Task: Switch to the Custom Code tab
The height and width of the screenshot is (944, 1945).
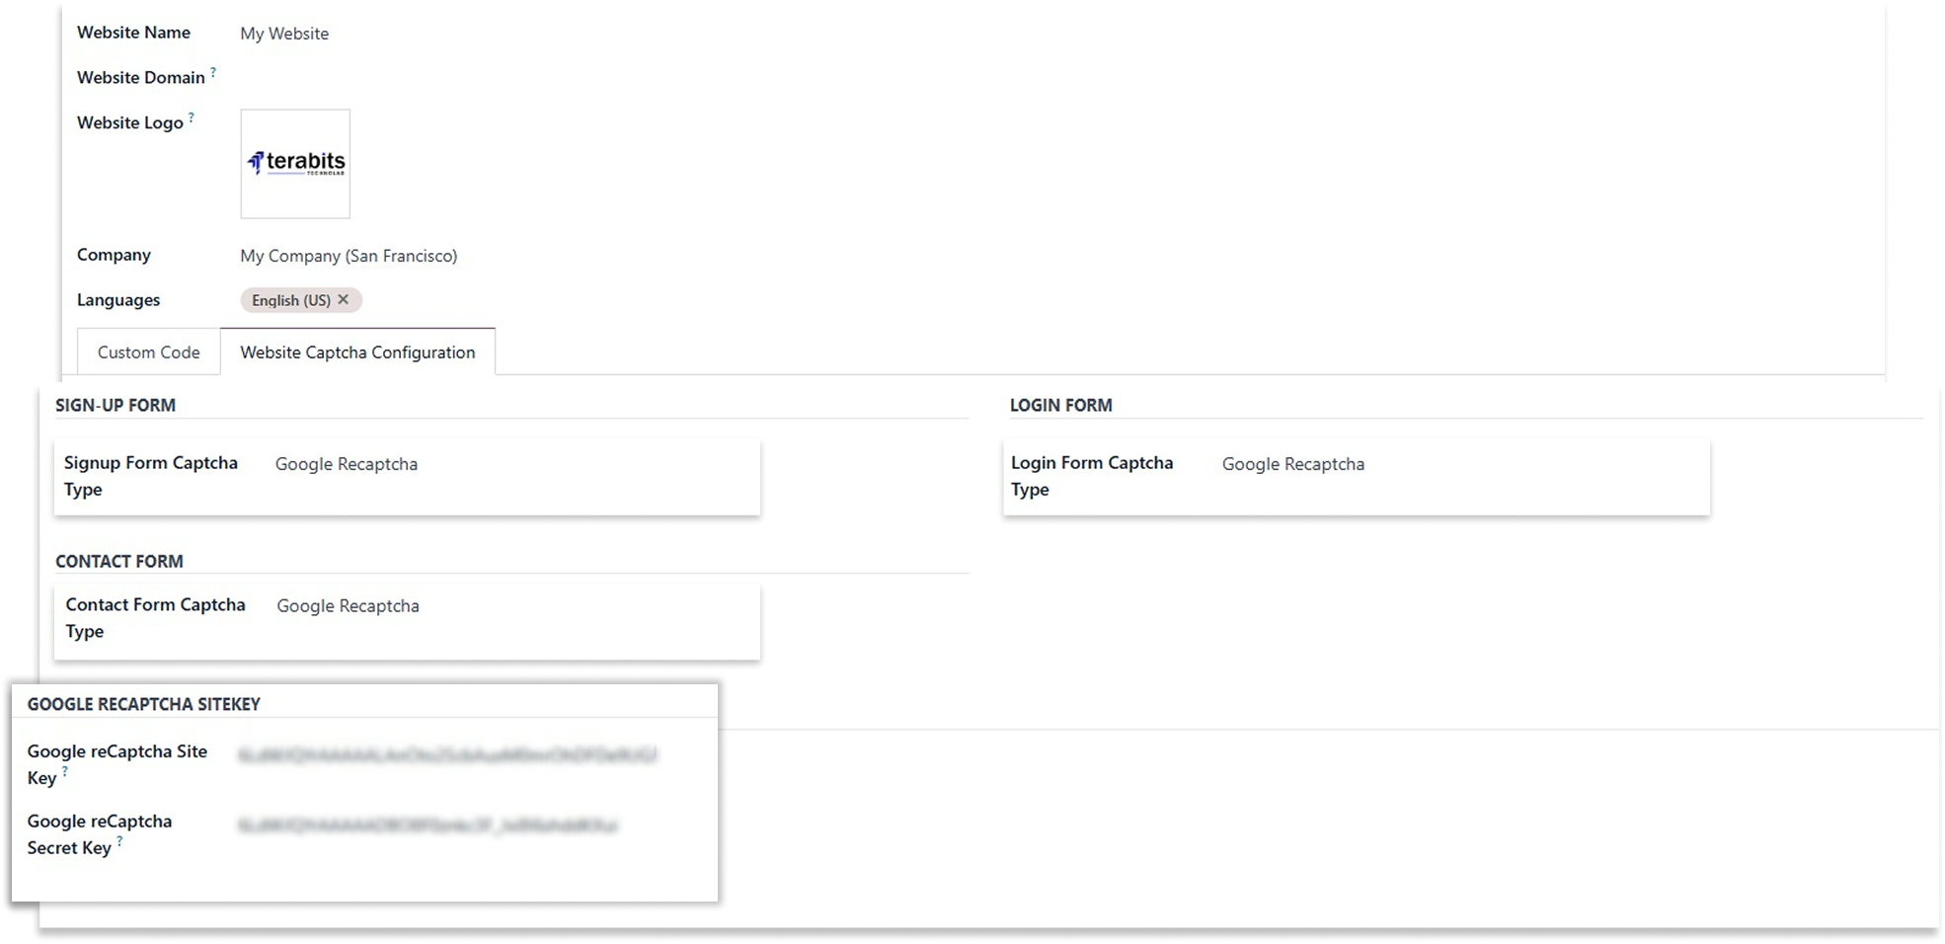Action: (x=149, y=353)
